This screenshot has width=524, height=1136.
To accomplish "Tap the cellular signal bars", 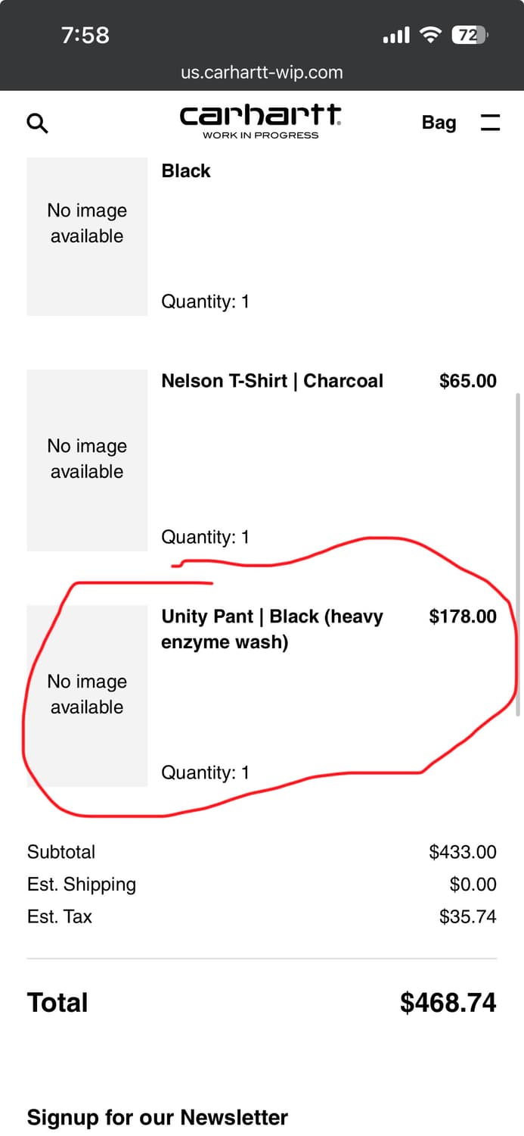I will coord(396,35).
